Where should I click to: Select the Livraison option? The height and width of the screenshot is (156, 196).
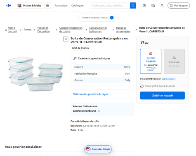pos(174,61)
